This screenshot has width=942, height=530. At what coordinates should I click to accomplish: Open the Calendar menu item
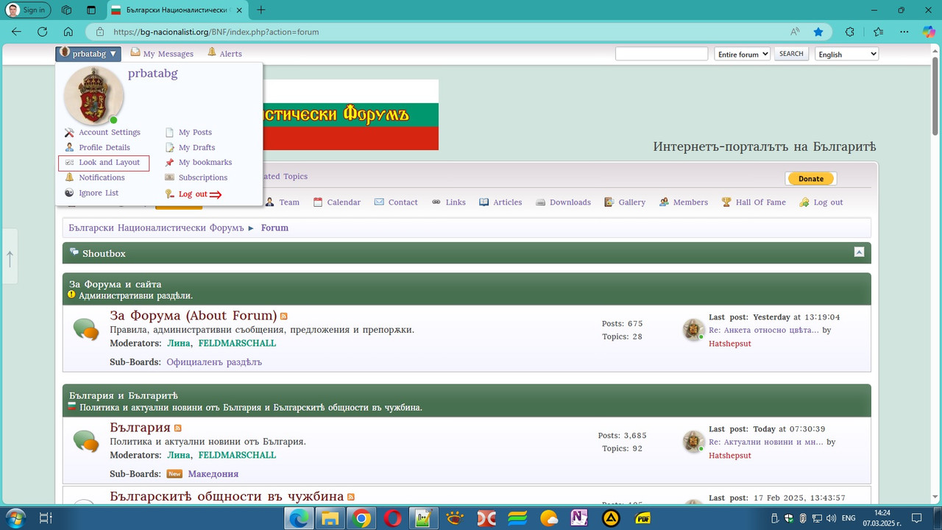[x=336, y=202]
